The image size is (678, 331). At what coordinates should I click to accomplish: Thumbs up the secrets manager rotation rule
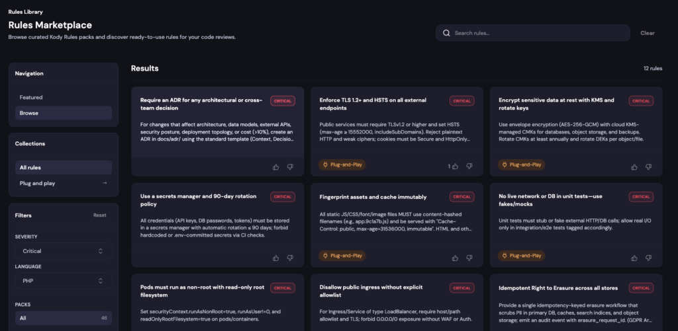276,258
